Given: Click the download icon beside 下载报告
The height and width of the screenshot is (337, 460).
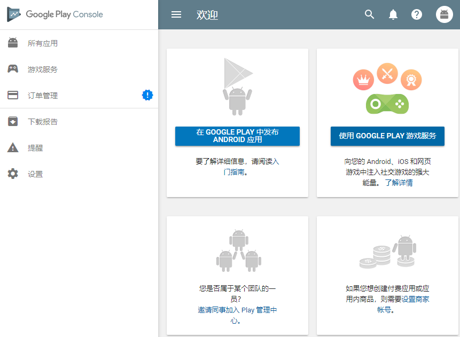Looking at the screenshot, I should pos(13,121).
